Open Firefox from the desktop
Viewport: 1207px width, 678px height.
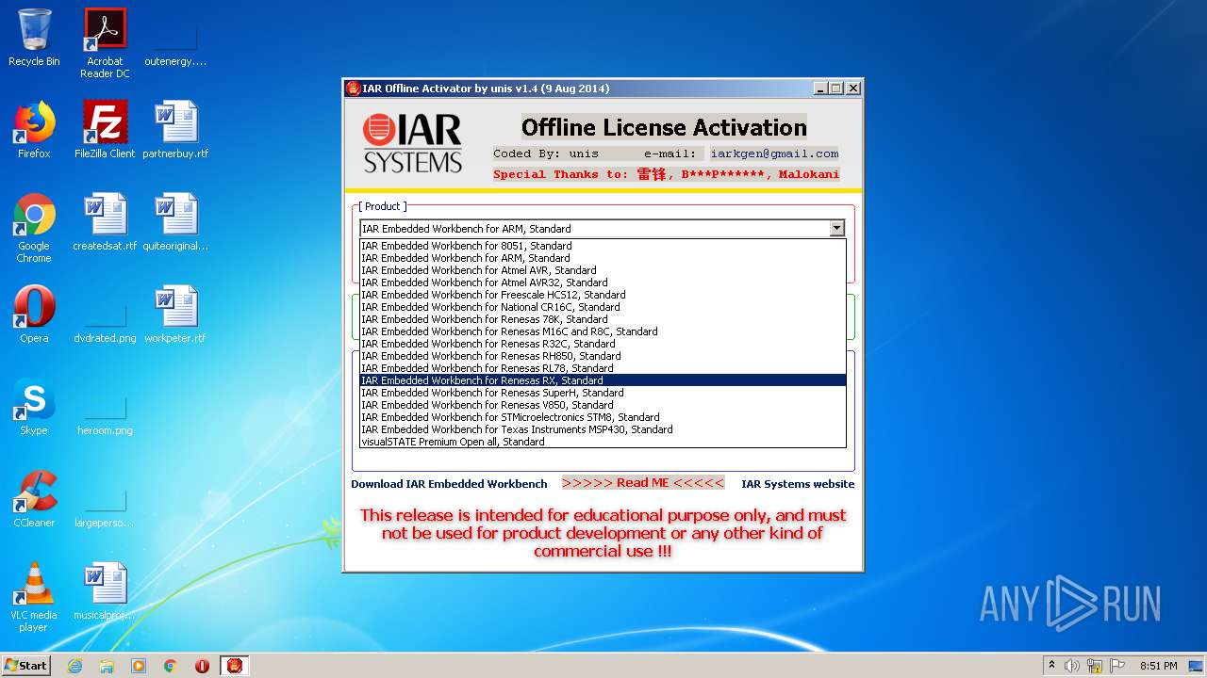click(x=34, y=130)
